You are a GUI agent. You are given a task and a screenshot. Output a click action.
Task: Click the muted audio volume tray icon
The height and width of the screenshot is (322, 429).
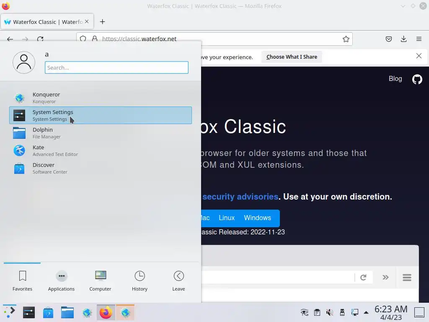coord(330,312)
